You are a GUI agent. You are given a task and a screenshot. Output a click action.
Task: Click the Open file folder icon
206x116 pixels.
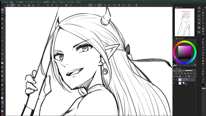pos(29,5)
